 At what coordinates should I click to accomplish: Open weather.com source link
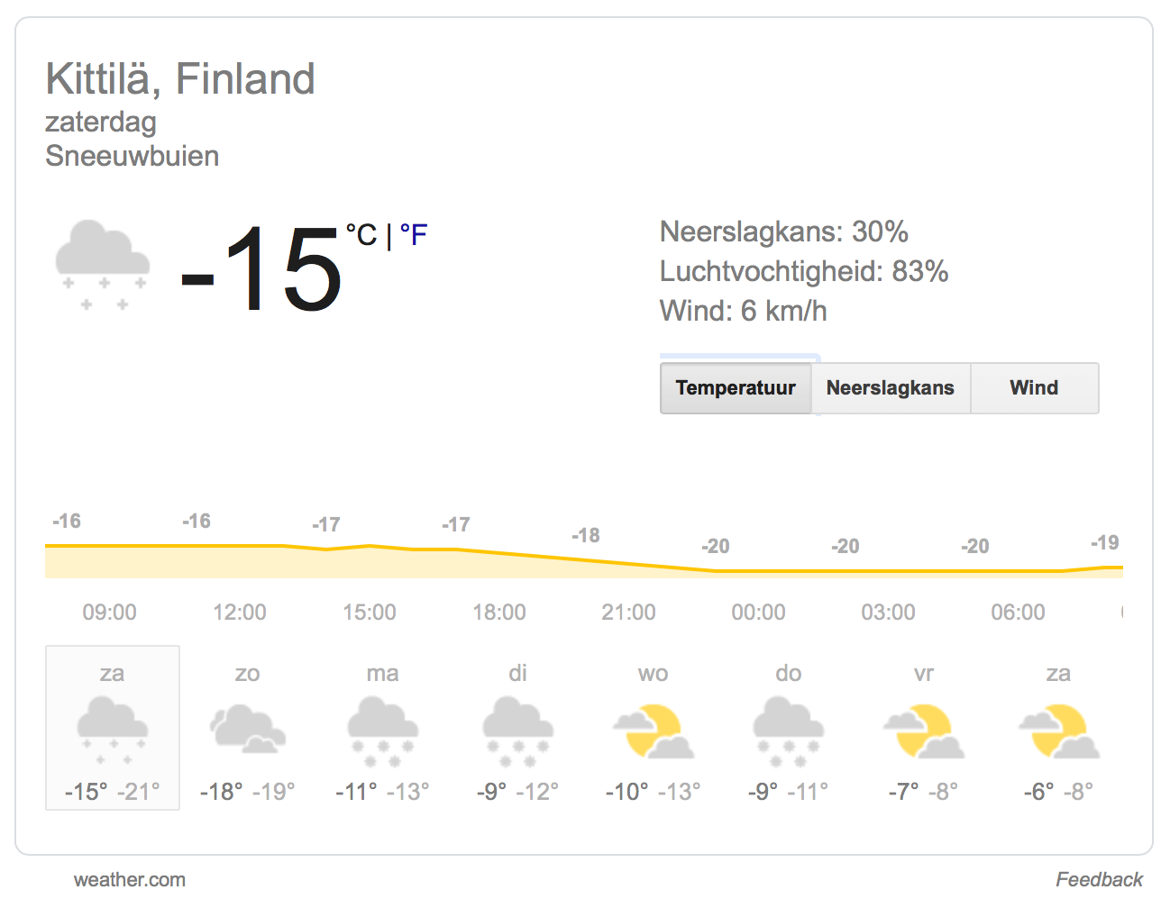click(x=130, y=880)
